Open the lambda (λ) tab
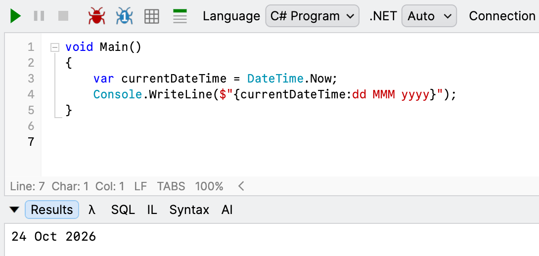Screen dimensions: 539x256 tap(91, 210)
